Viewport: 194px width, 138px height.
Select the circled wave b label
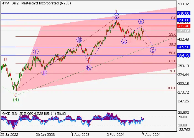(x=141, y=22)
